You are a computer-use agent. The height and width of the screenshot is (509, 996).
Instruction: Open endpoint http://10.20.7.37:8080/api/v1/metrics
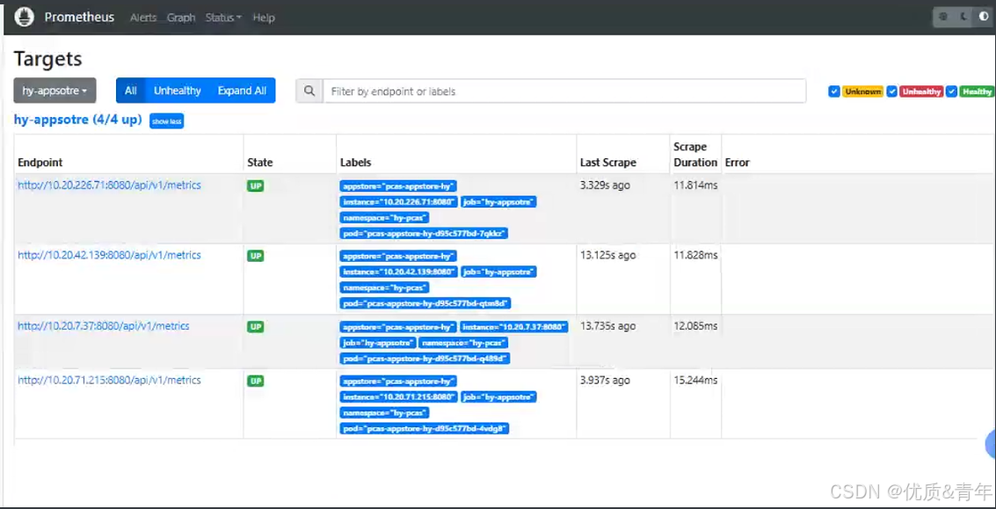point(104,326)
